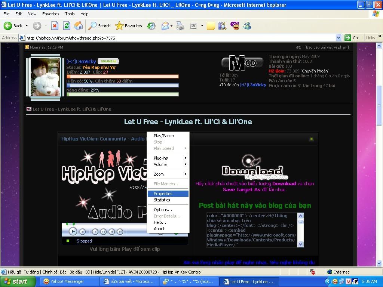This screenshot has height=287, width=383.
Task: Click the media player Rewind button
Action: point(103,232)
